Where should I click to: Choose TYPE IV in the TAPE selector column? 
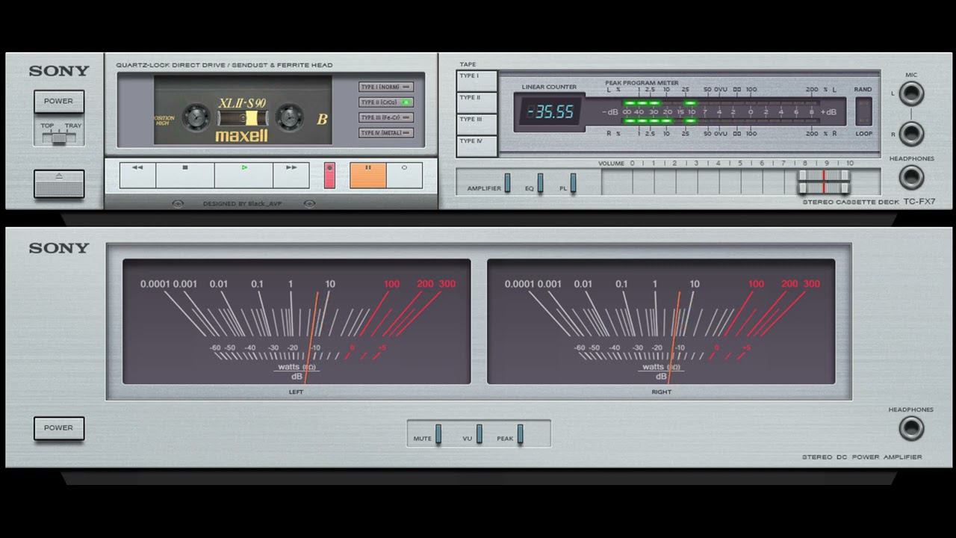click(x=477, y=146)
